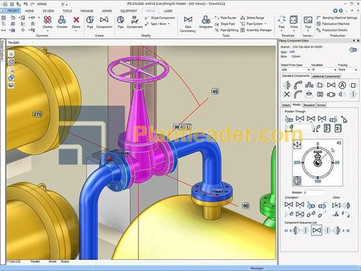Click the 270 marker on rotation dial
361x271 pixels.
(297, 163)
